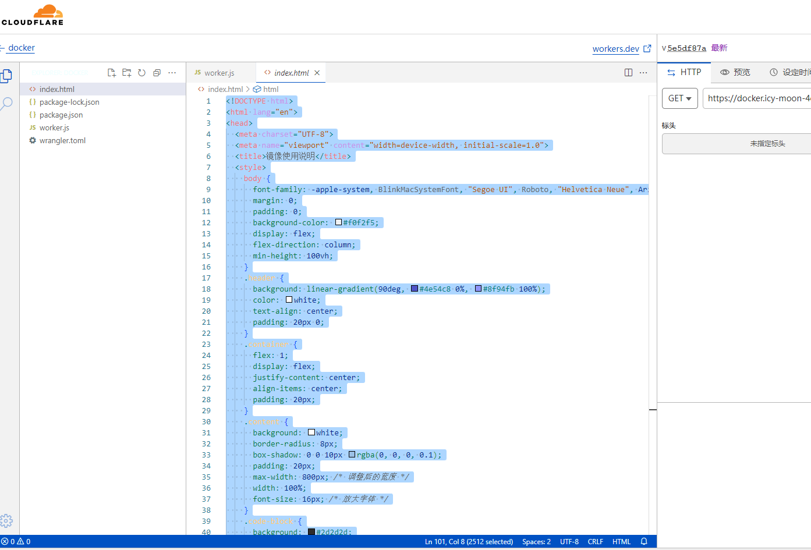Viewport: 811px width, 550px height.
Task: Switch to the worker.js editor tab
Action: tap(219, 73)
